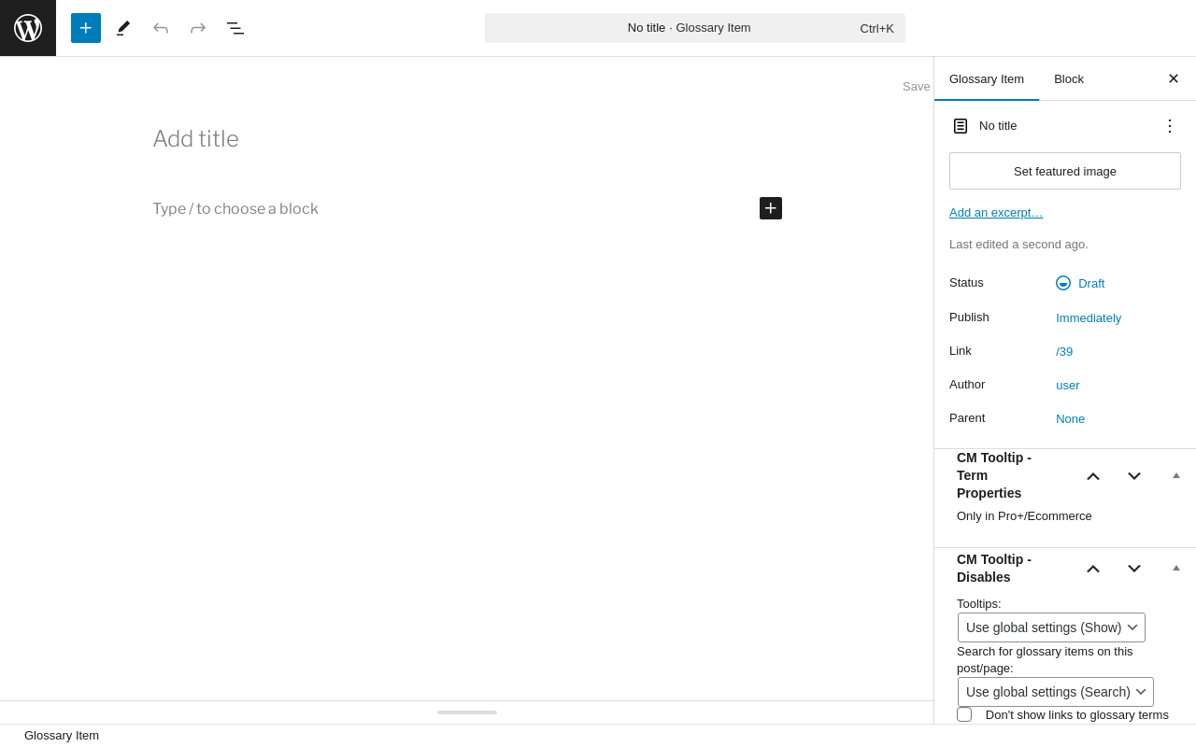
Task: Set the parent None
Action: click(1071, 418)
